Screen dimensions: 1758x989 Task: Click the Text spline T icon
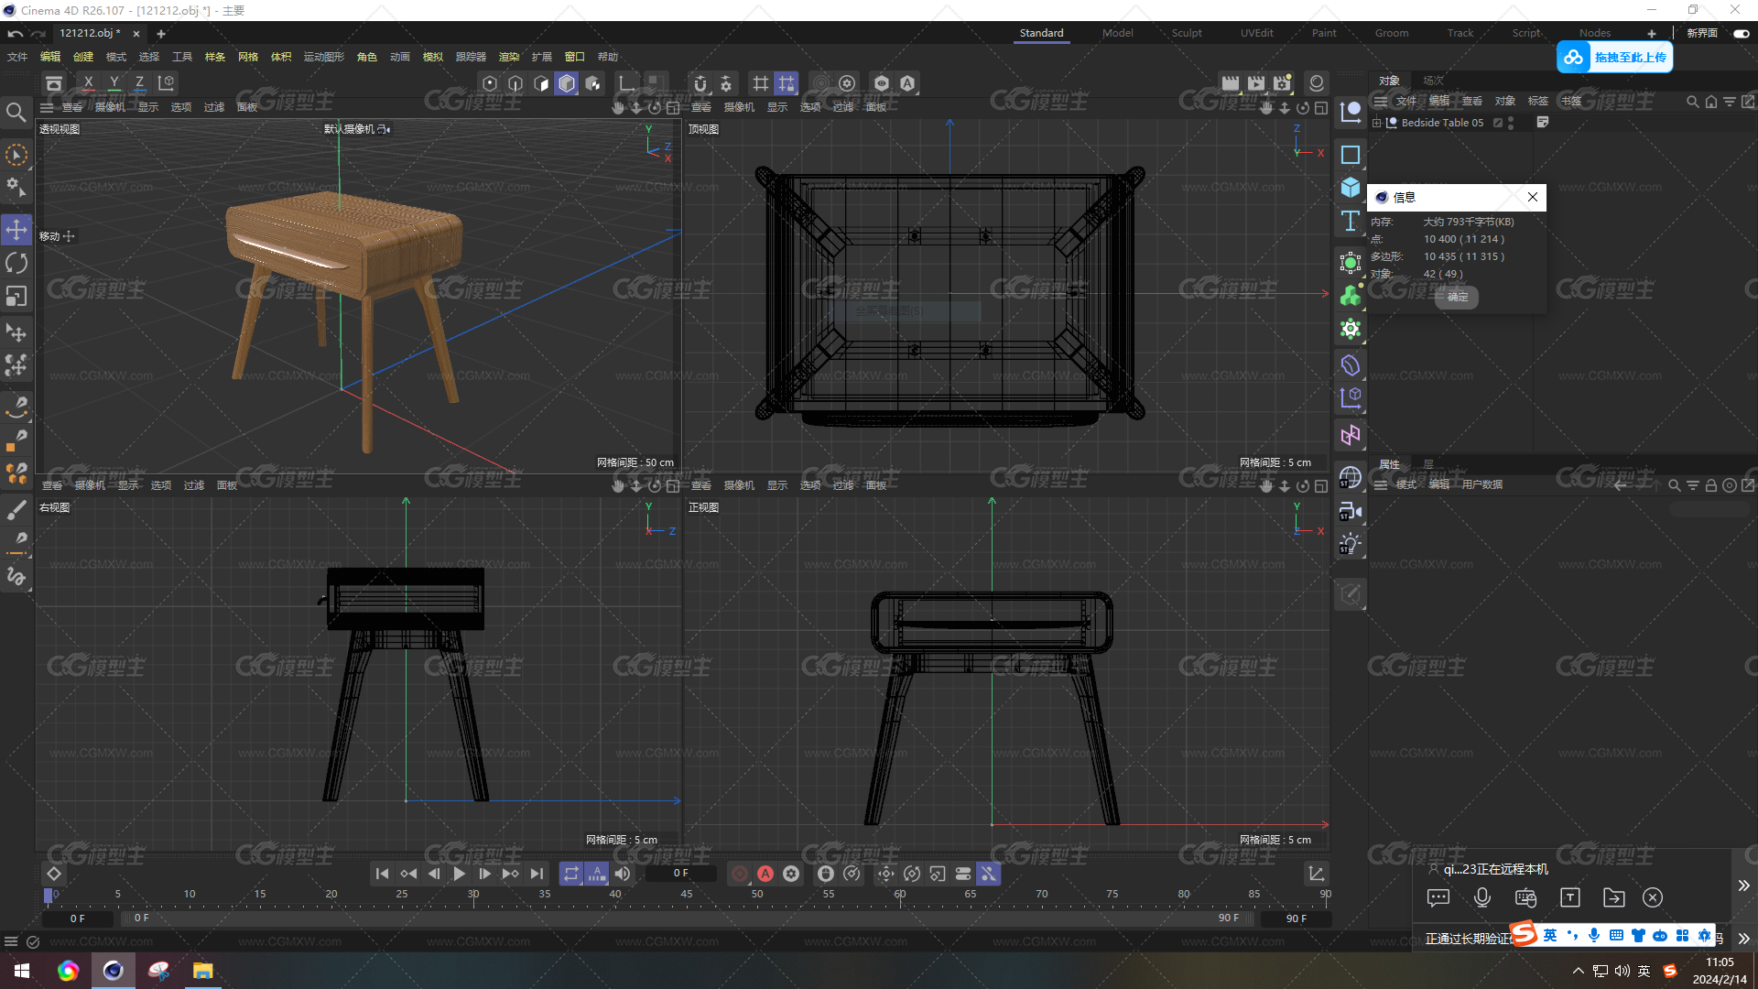1351,221
